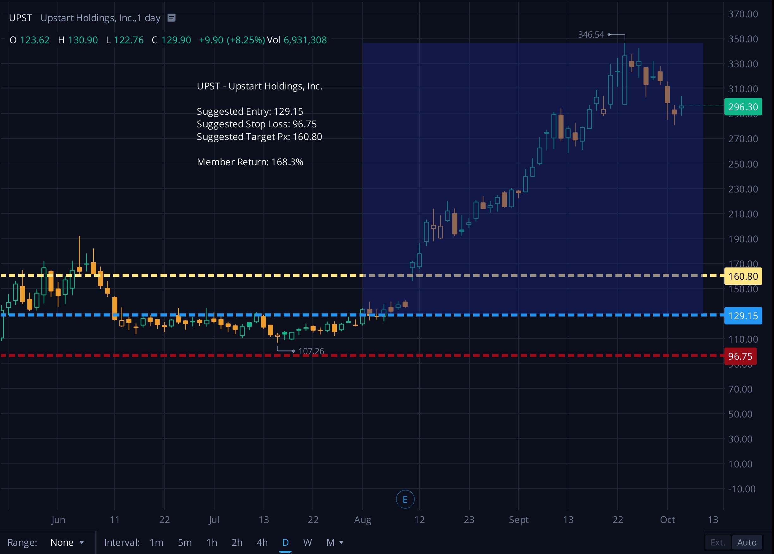Click the 346.54 high price marker
This screenshot has height=554, width=774.
(x=591, y=34)
